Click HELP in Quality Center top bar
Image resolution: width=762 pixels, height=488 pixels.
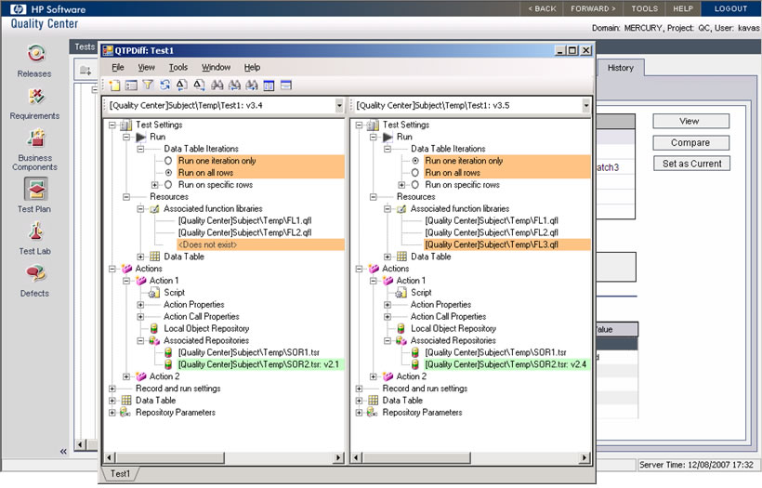[x=683, y=8]
